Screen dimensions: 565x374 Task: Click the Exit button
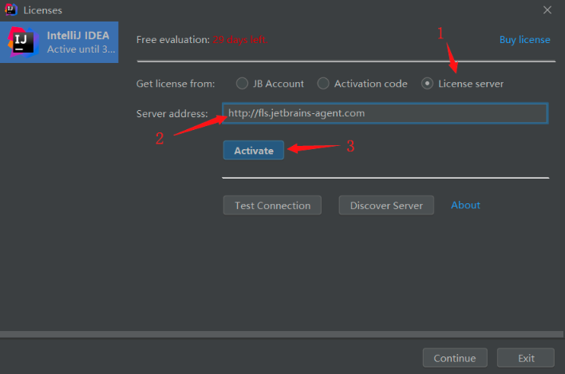tap(525, 358)
